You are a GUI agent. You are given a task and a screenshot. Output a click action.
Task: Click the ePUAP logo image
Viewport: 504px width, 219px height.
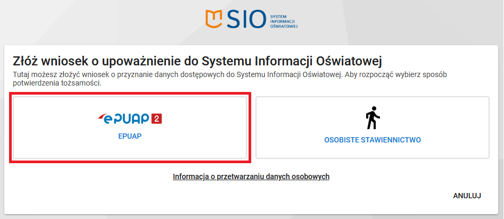[130, 118]
